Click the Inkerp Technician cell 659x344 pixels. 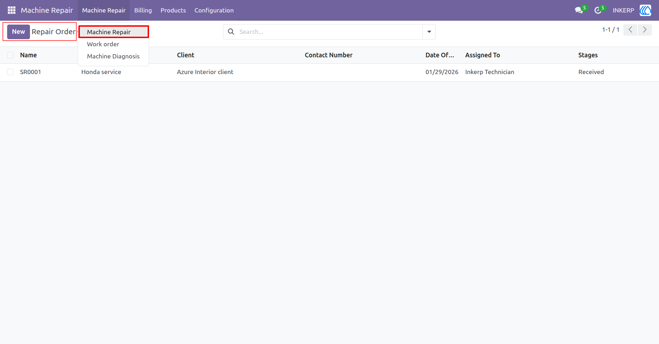(x=490, y=72)
